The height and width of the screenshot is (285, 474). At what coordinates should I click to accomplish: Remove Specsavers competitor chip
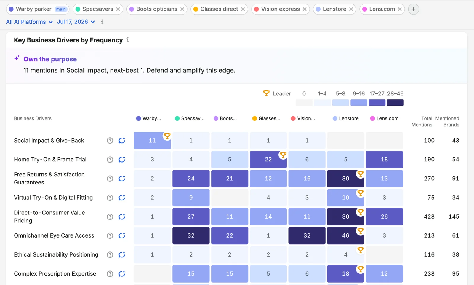[x=118, y=9]
